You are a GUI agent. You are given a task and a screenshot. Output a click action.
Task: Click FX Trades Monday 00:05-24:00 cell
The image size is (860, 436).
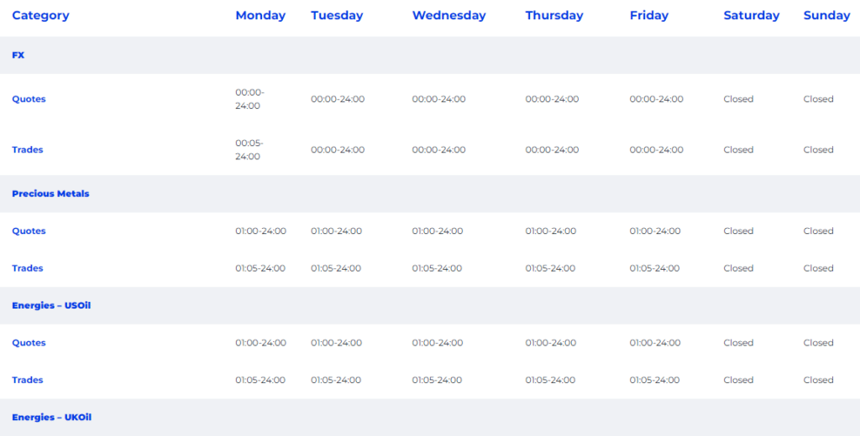click(x=249, y=150)
